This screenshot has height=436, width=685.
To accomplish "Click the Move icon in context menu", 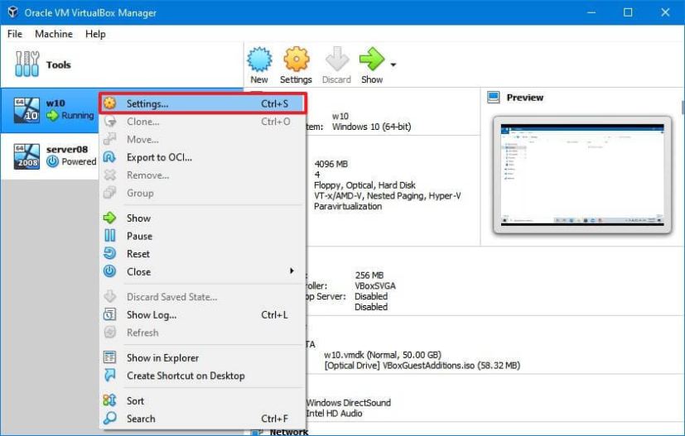I will click(109, 139).
